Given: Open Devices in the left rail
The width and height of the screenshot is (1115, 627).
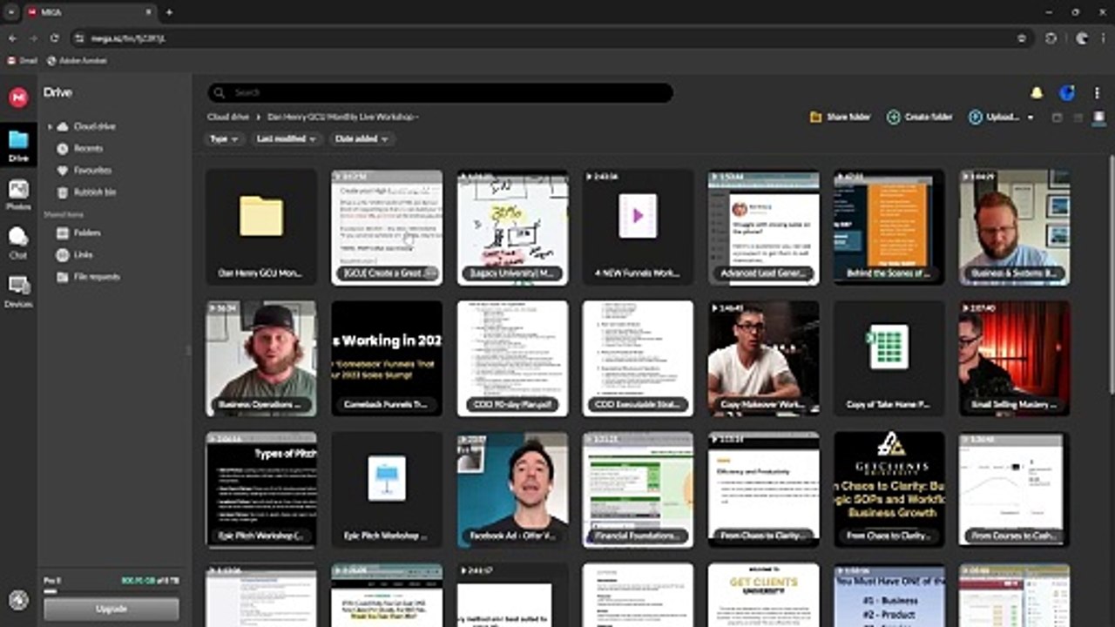Looking at the screenshot, I should click(x=18, y=292).
